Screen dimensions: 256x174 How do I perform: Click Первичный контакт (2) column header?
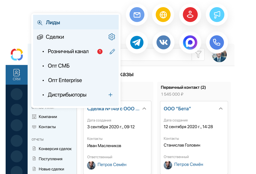(x=183, y=88)
